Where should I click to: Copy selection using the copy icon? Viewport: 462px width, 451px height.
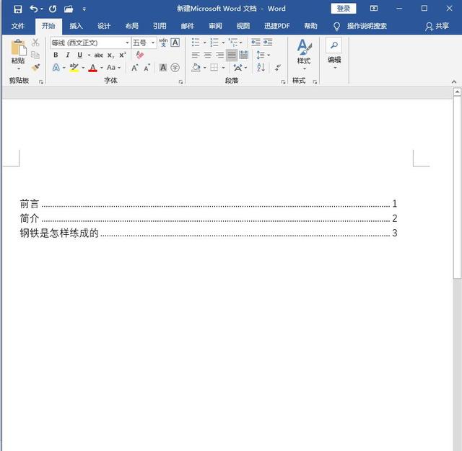click(35, 55)
